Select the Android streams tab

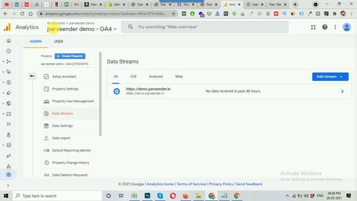pos(156,76)
